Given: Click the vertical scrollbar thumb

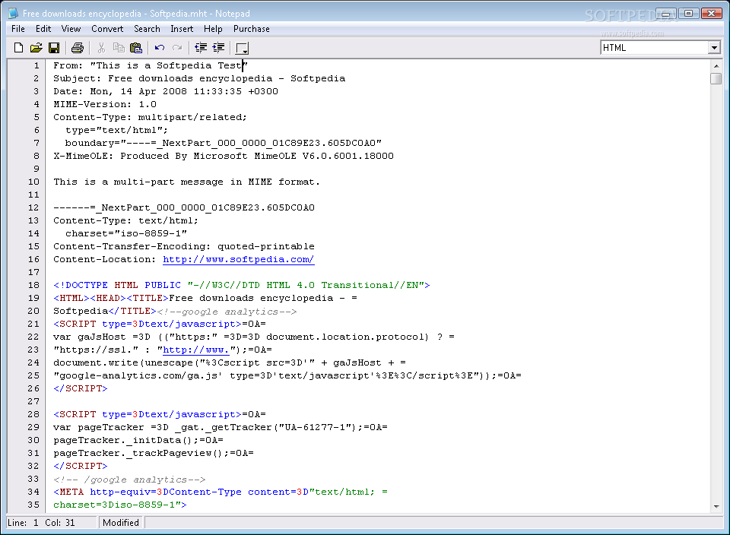Looking at the screenshot, I should coord(716,78).
